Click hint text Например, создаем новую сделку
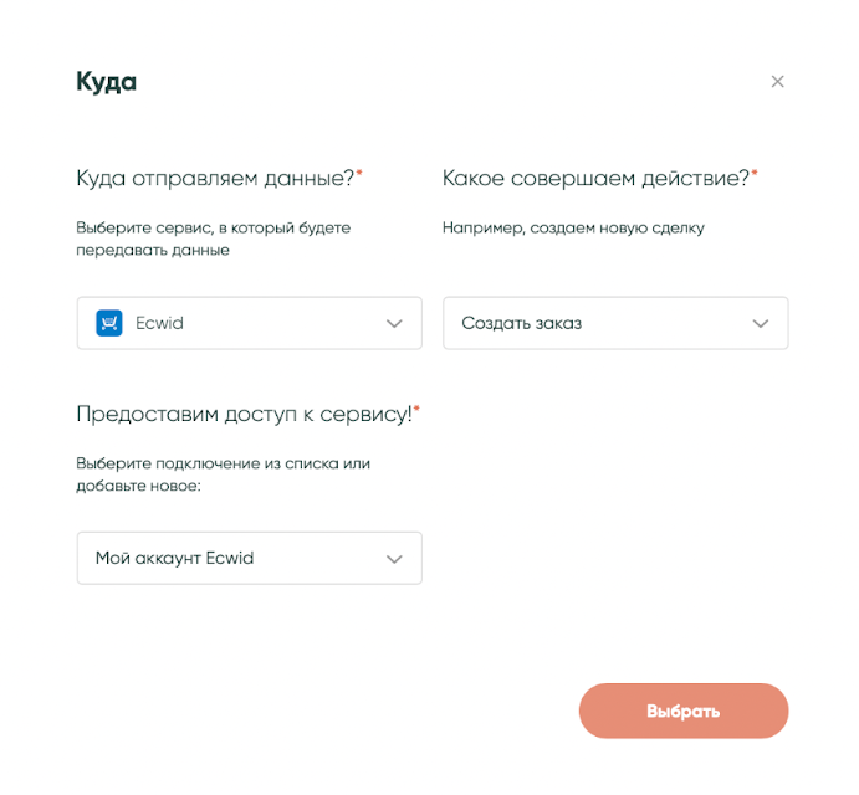Screen dimensions: 859x795 coord(573,228)
